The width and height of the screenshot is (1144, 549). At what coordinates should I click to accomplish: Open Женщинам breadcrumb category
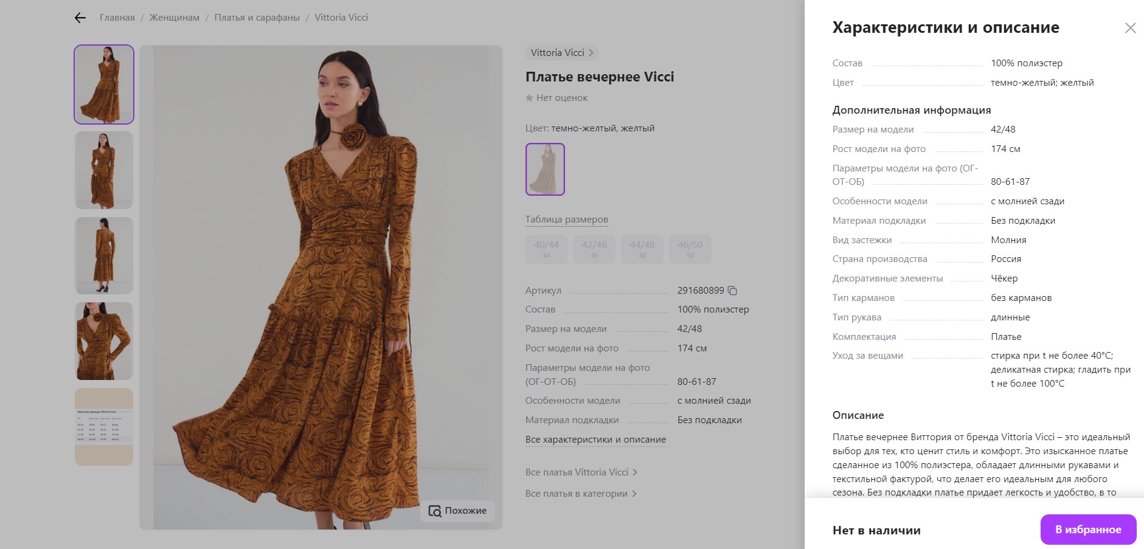[175, 18]
